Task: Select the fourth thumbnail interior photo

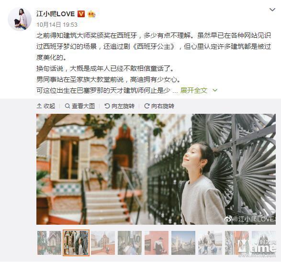Action: click(x=130, y=243)
